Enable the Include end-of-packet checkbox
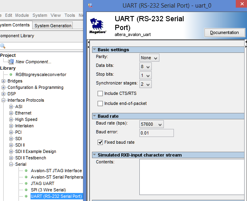 click(x=100, y=103)
